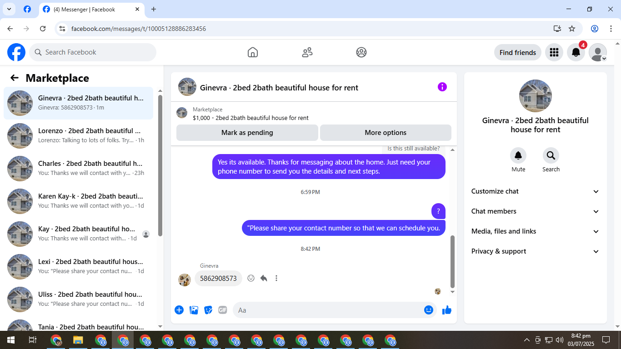The height and width of the screenshot is (349, 621).
Task: Open the Windows notification center
Action: [606, 340]
